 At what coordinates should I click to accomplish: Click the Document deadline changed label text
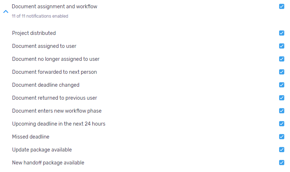[46, 85]
